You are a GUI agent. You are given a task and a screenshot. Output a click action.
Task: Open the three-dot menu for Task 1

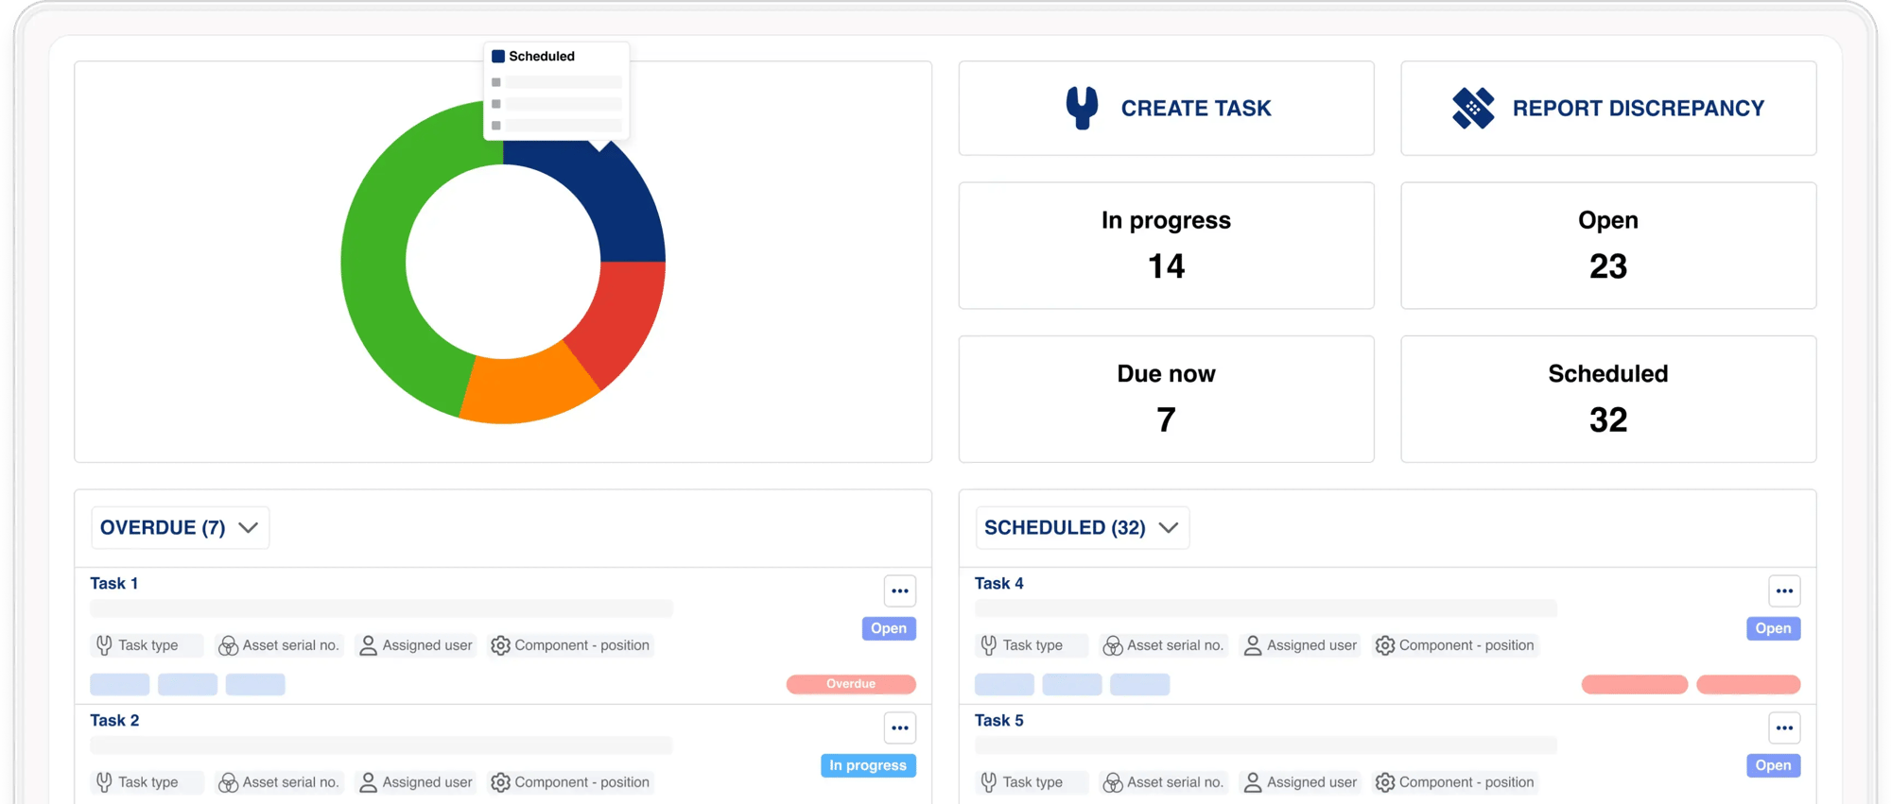click(x=899, y=591)
